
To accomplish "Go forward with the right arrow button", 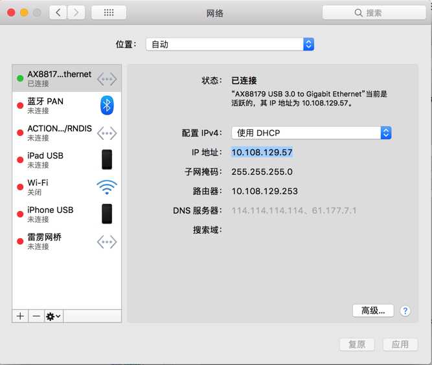I will coord(76,13).
